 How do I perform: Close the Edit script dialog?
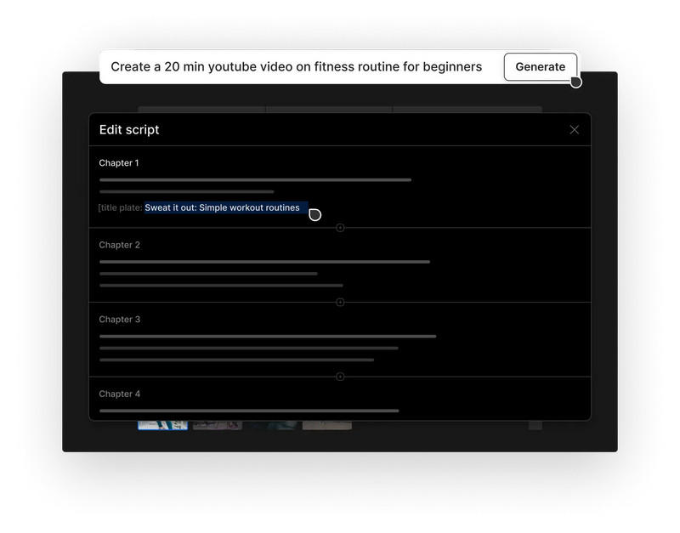pos(574,130)
